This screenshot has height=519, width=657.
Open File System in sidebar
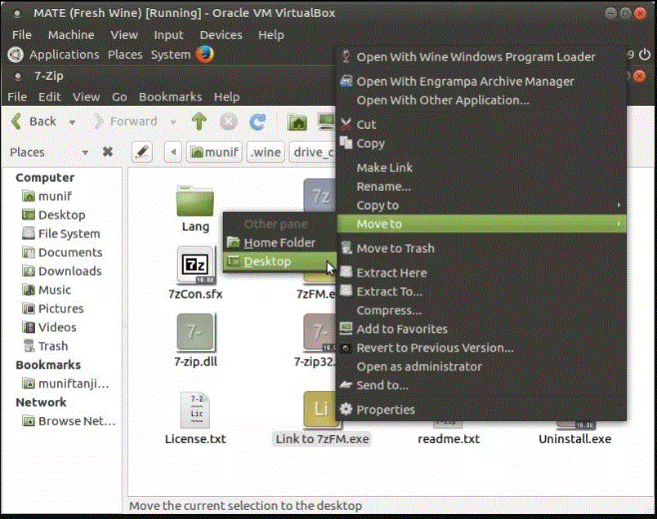[x=61, y=233]
